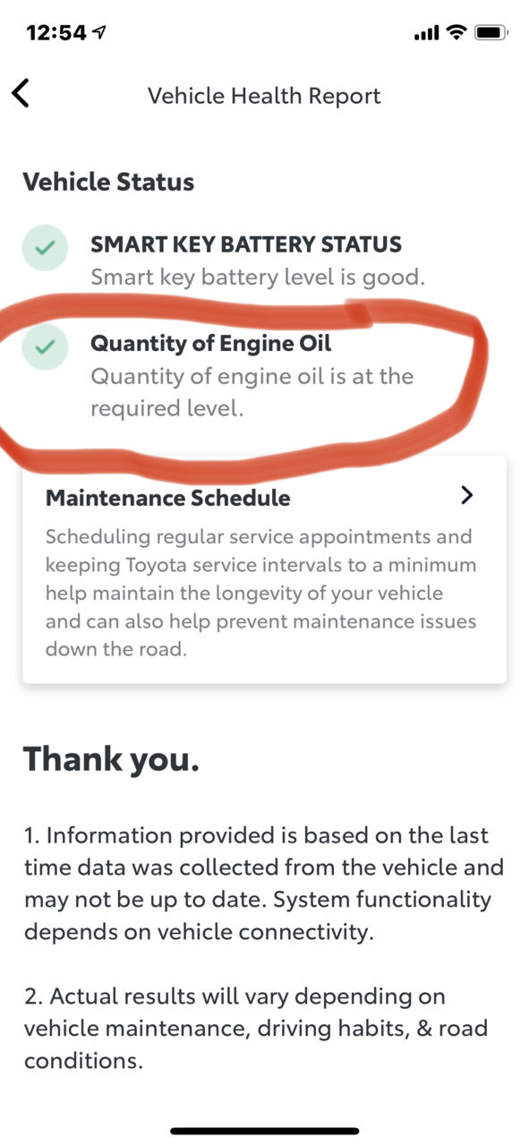The height and width of the screenshot is (1146, 529).
Task: Tap disclaimer one about vehicle connectivity
Action: (264, 883)
